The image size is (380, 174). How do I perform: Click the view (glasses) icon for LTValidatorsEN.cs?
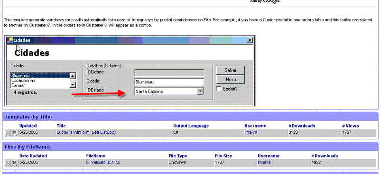click(x=8, y=163)
